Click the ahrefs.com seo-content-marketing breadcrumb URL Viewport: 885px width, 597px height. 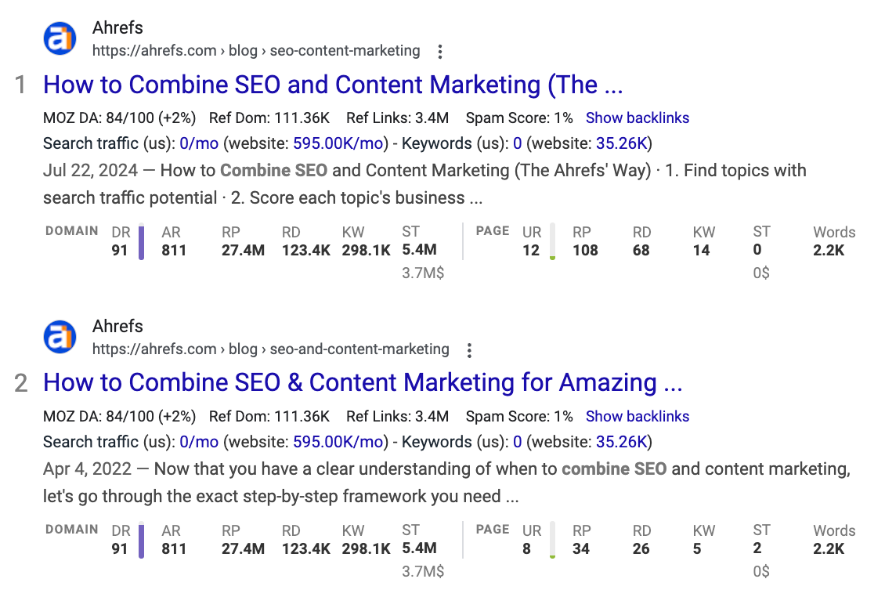coord(256,51)
